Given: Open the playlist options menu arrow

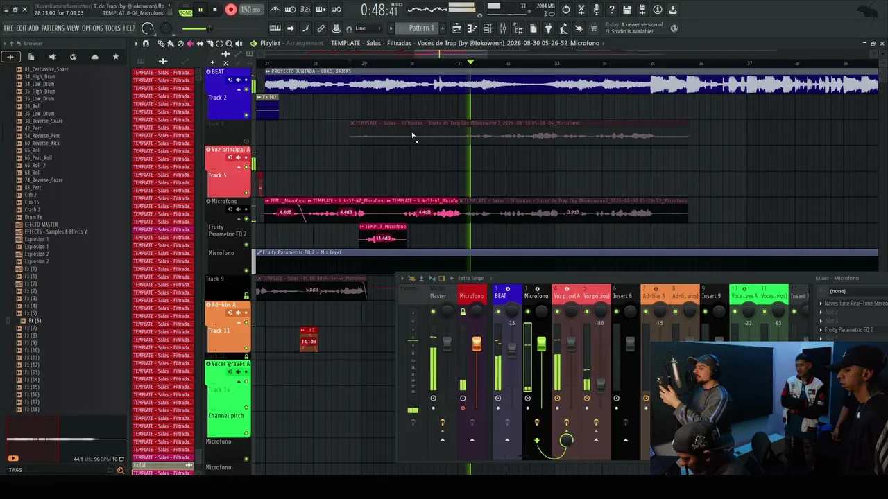Looking at the screenshot, I should 137,44.
